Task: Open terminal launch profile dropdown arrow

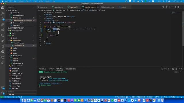Action: 170,69
